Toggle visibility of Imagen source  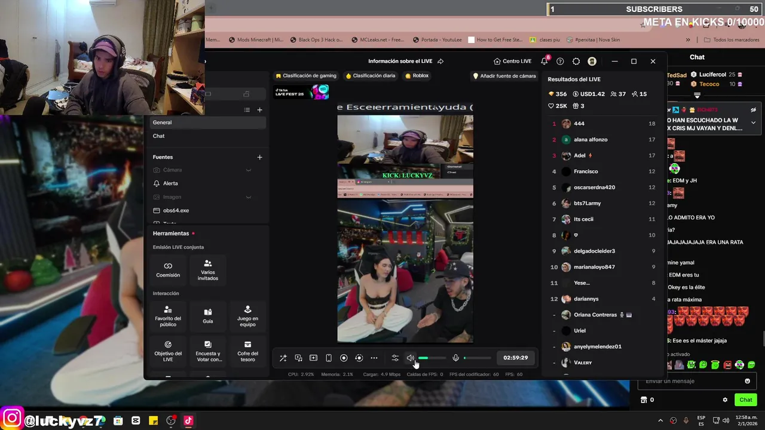249,197
